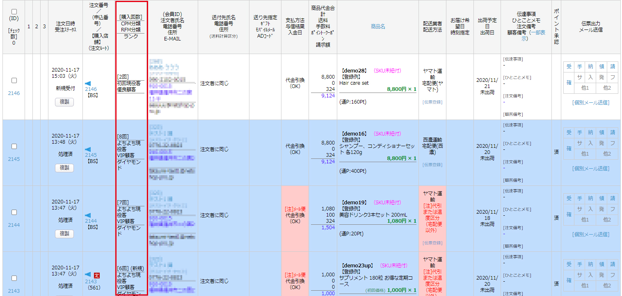Check the checkbox for order 2146
Image resolution: width=622 pixels, height=296 pixels.
pos(14,81)
